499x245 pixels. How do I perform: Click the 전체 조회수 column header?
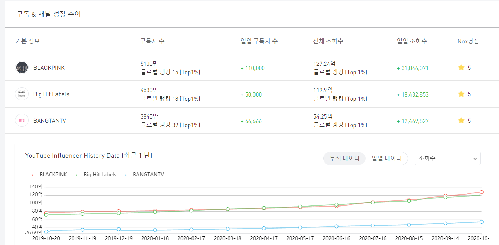(x=328, y=41)
